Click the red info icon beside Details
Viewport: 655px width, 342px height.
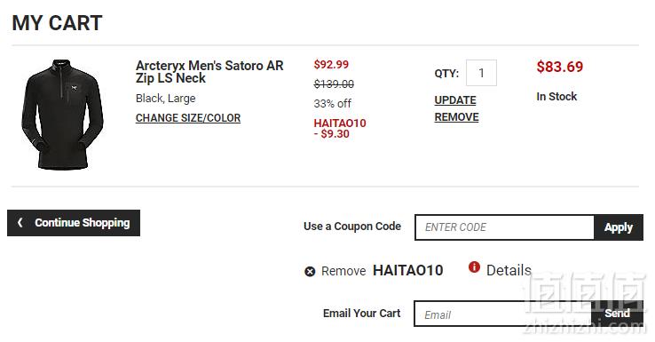pyautogui.click(x=474, y=266)
